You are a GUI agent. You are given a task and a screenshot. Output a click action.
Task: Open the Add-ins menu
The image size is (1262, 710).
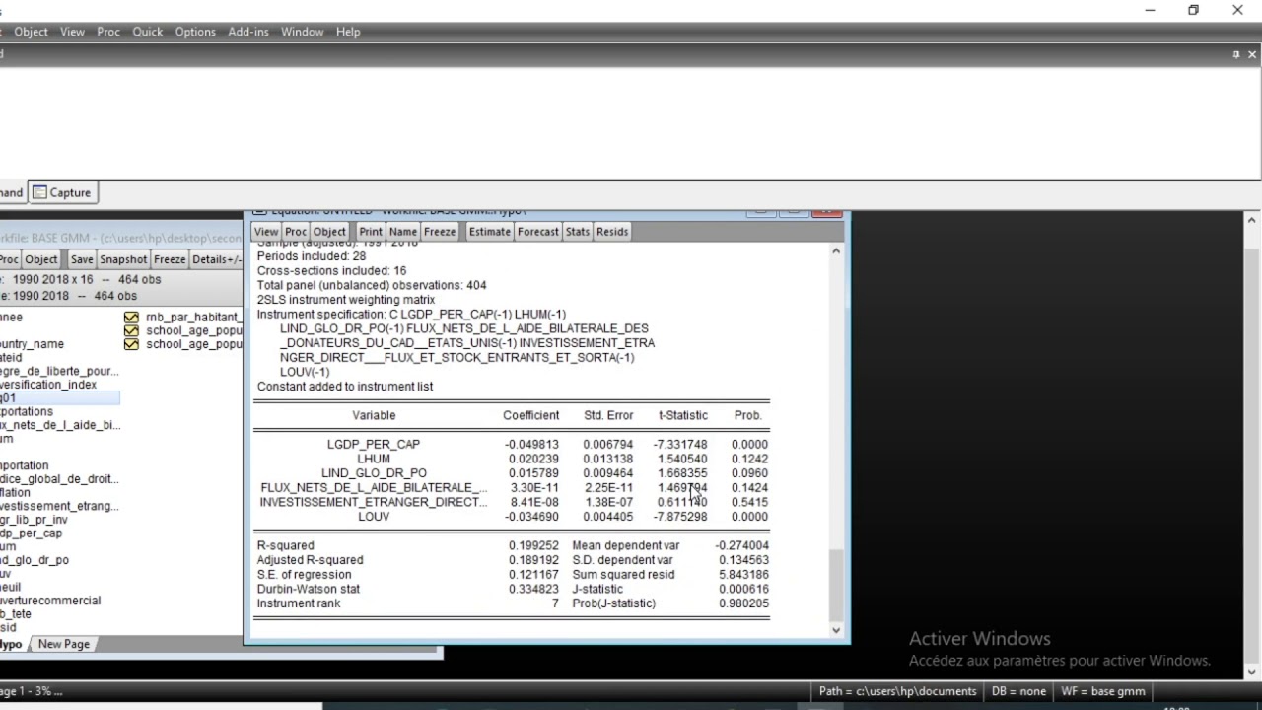coord(248,32)
